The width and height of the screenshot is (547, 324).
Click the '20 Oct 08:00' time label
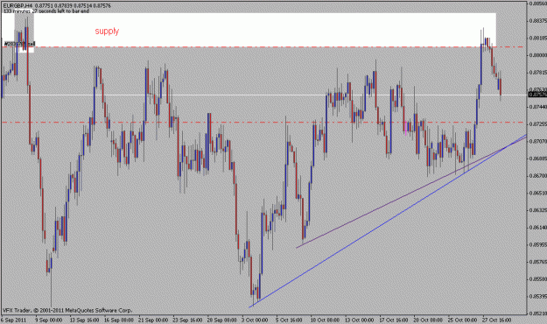pos(428,320)
